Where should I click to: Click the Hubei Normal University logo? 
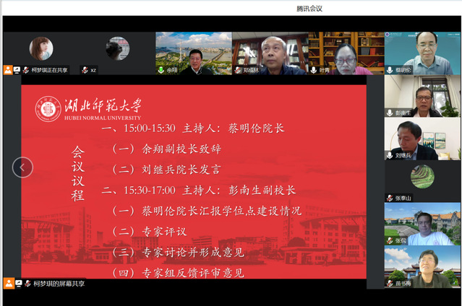tap(48, 109)
